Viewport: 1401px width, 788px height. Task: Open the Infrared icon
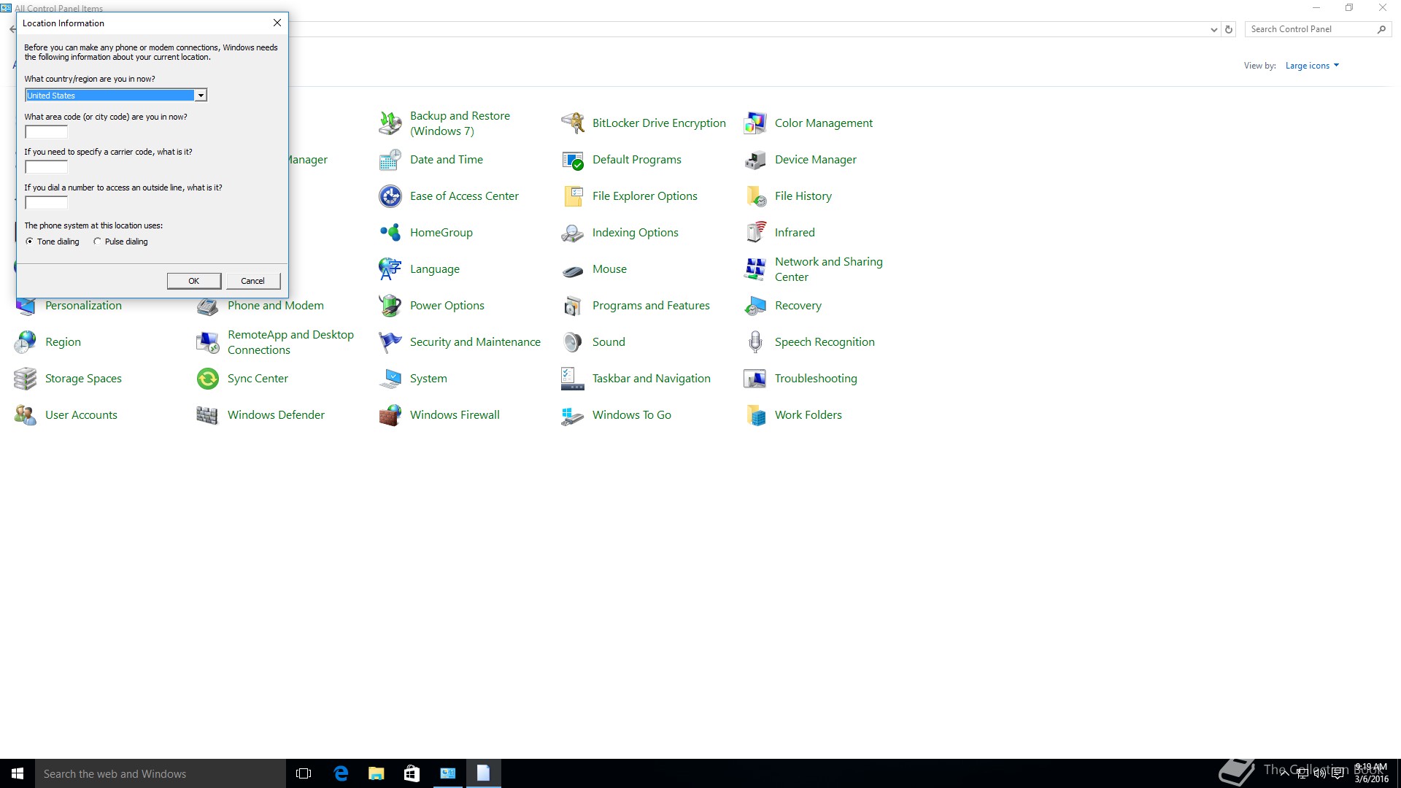[x=755, y=233]
